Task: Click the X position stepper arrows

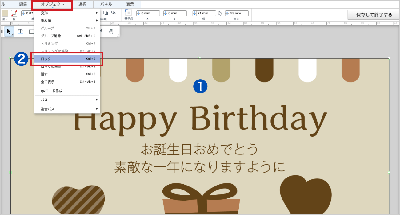Action: pyautogui.click(x=138, y=13)
